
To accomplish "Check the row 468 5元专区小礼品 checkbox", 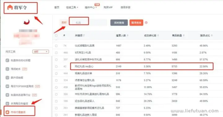I will tap(56, 53).
